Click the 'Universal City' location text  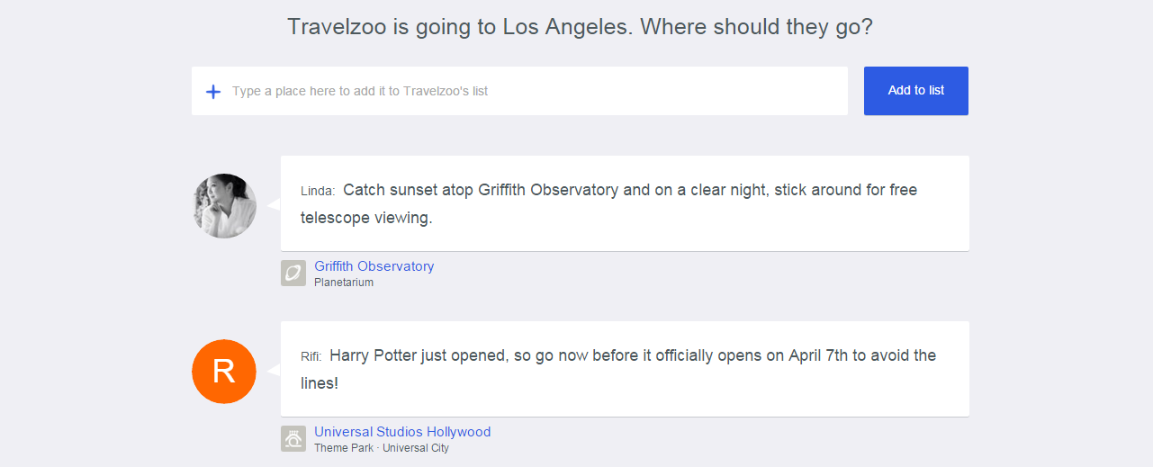tap(416, 448)
